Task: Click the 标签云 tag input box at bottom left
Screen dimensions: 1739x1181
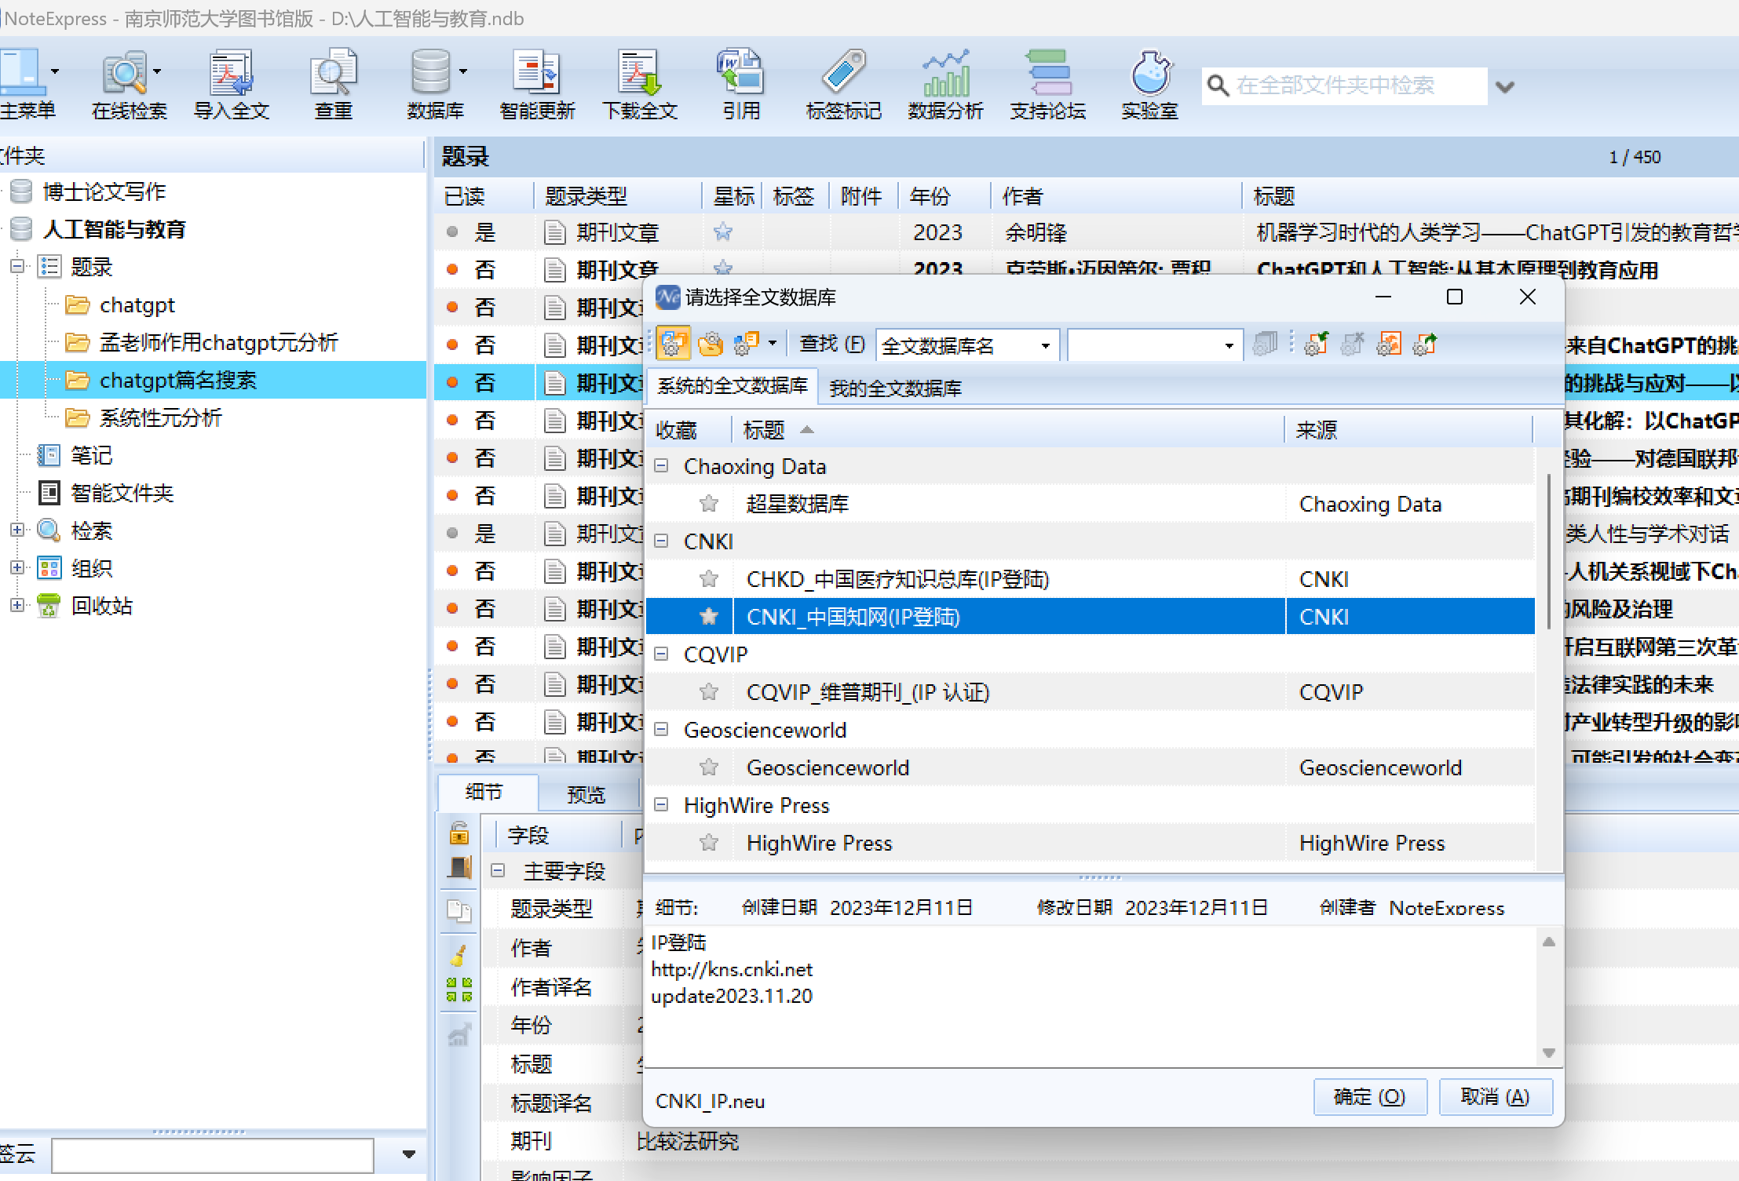Action: pyautogui.click(x=212, y=1154)
